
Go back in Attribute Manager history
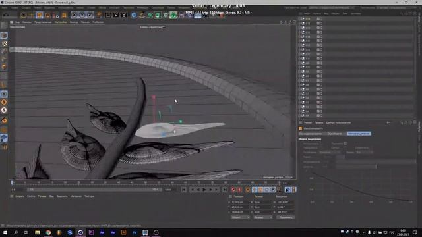(x=388, y=123)
